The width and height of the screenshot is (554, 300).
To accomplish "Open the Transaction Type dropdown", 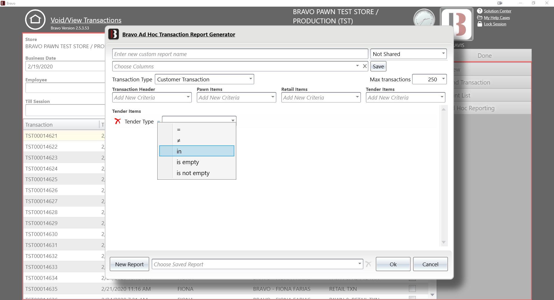I will tap(204, 79).
